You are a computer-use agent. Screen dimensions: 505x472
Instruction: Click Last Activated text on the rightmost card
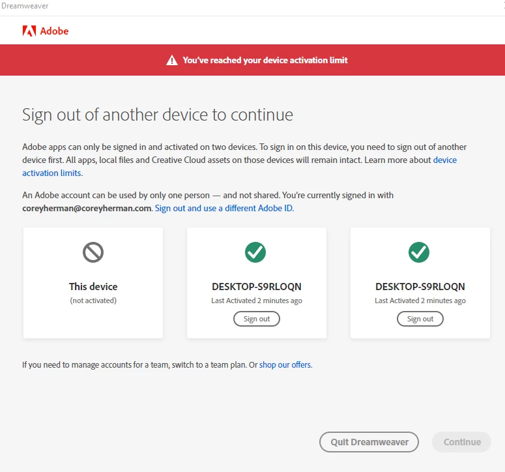click(420, 301)
